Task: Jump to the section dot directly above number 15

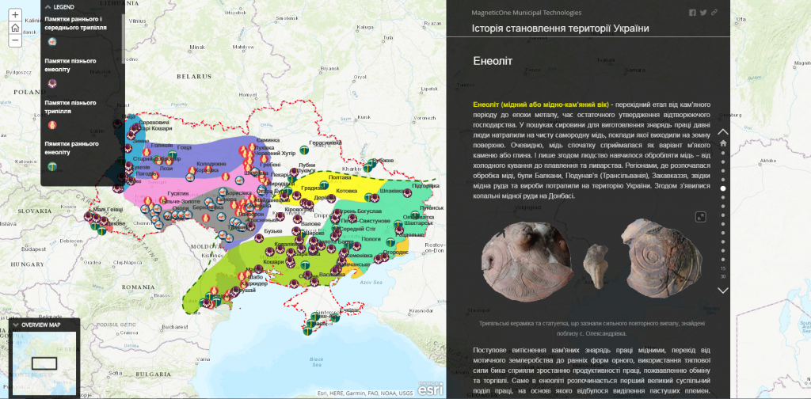Action: tap(723, 260)
